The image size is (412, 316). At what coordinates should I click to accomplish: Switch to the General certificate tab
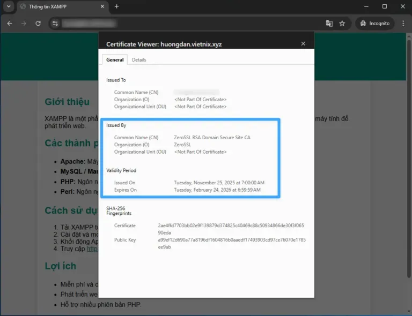[x=115, y=59]
